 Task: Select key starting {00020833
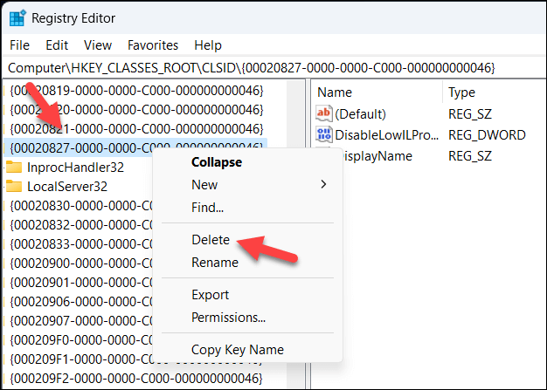click(x=81, y=244)
